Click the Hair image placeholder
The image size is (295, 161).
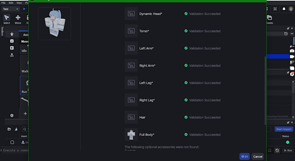[131, 117]
